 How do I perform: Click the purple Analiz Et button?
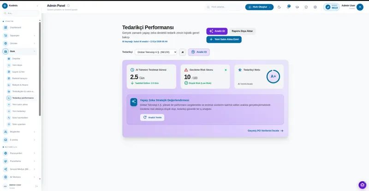click(x=217, y=31)
